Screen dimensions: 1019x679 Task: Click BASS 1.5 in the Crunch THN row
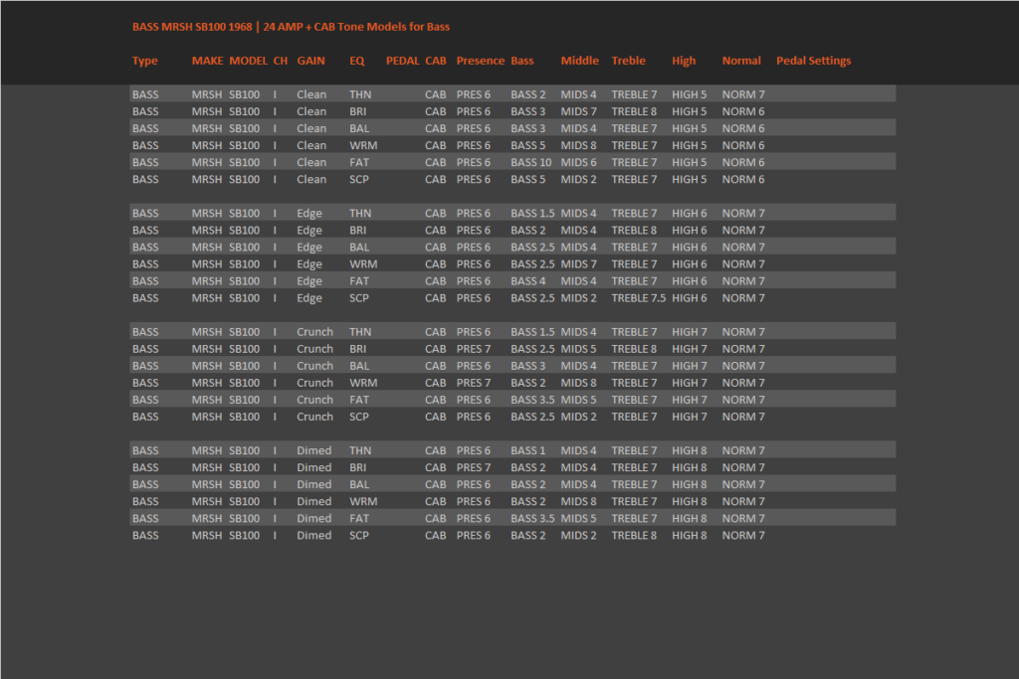(x=532, y=332)
